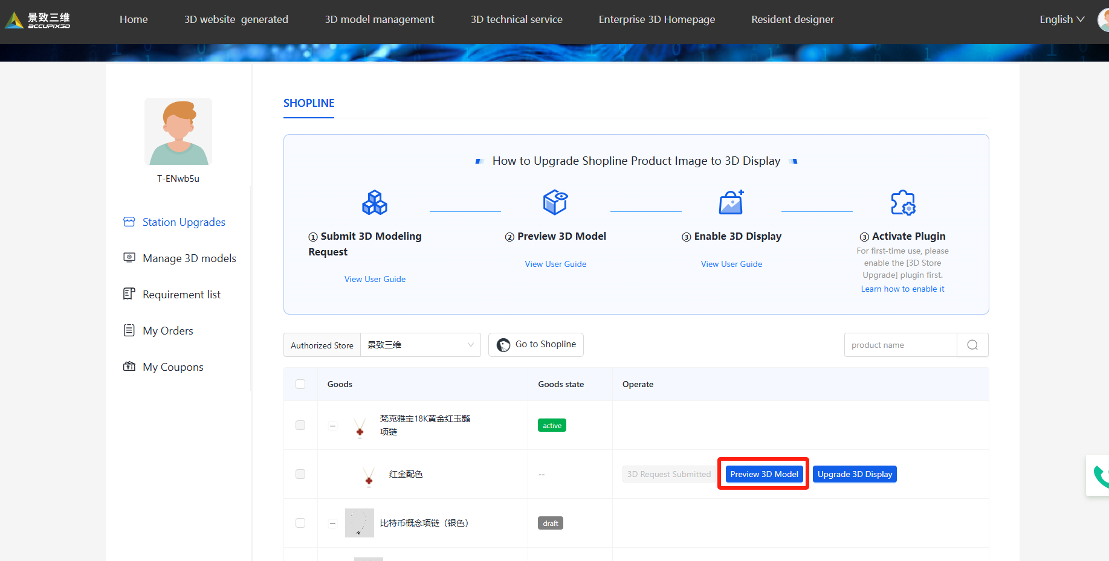The image size is (1109, 561).
Task: Click the Preview 3D Model button
Action: tap(764, 474)
